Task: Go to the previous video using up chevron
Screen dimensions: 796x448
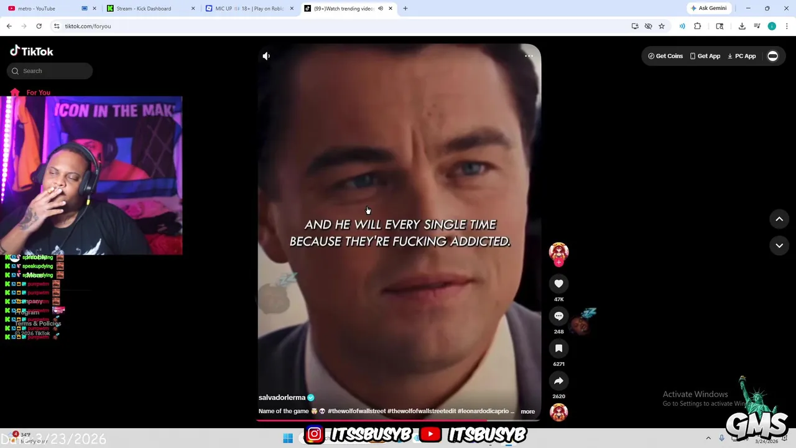Action: (779, 219)
